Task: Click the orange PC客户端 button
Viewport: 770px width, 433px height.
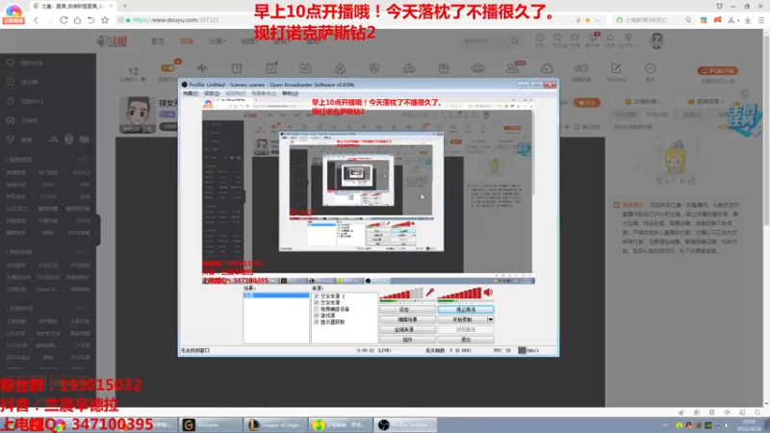Action: [717, 70]
